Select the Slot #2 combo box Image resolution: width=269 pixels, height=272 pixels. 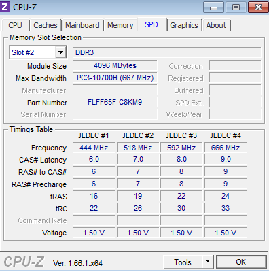point(38,52)
